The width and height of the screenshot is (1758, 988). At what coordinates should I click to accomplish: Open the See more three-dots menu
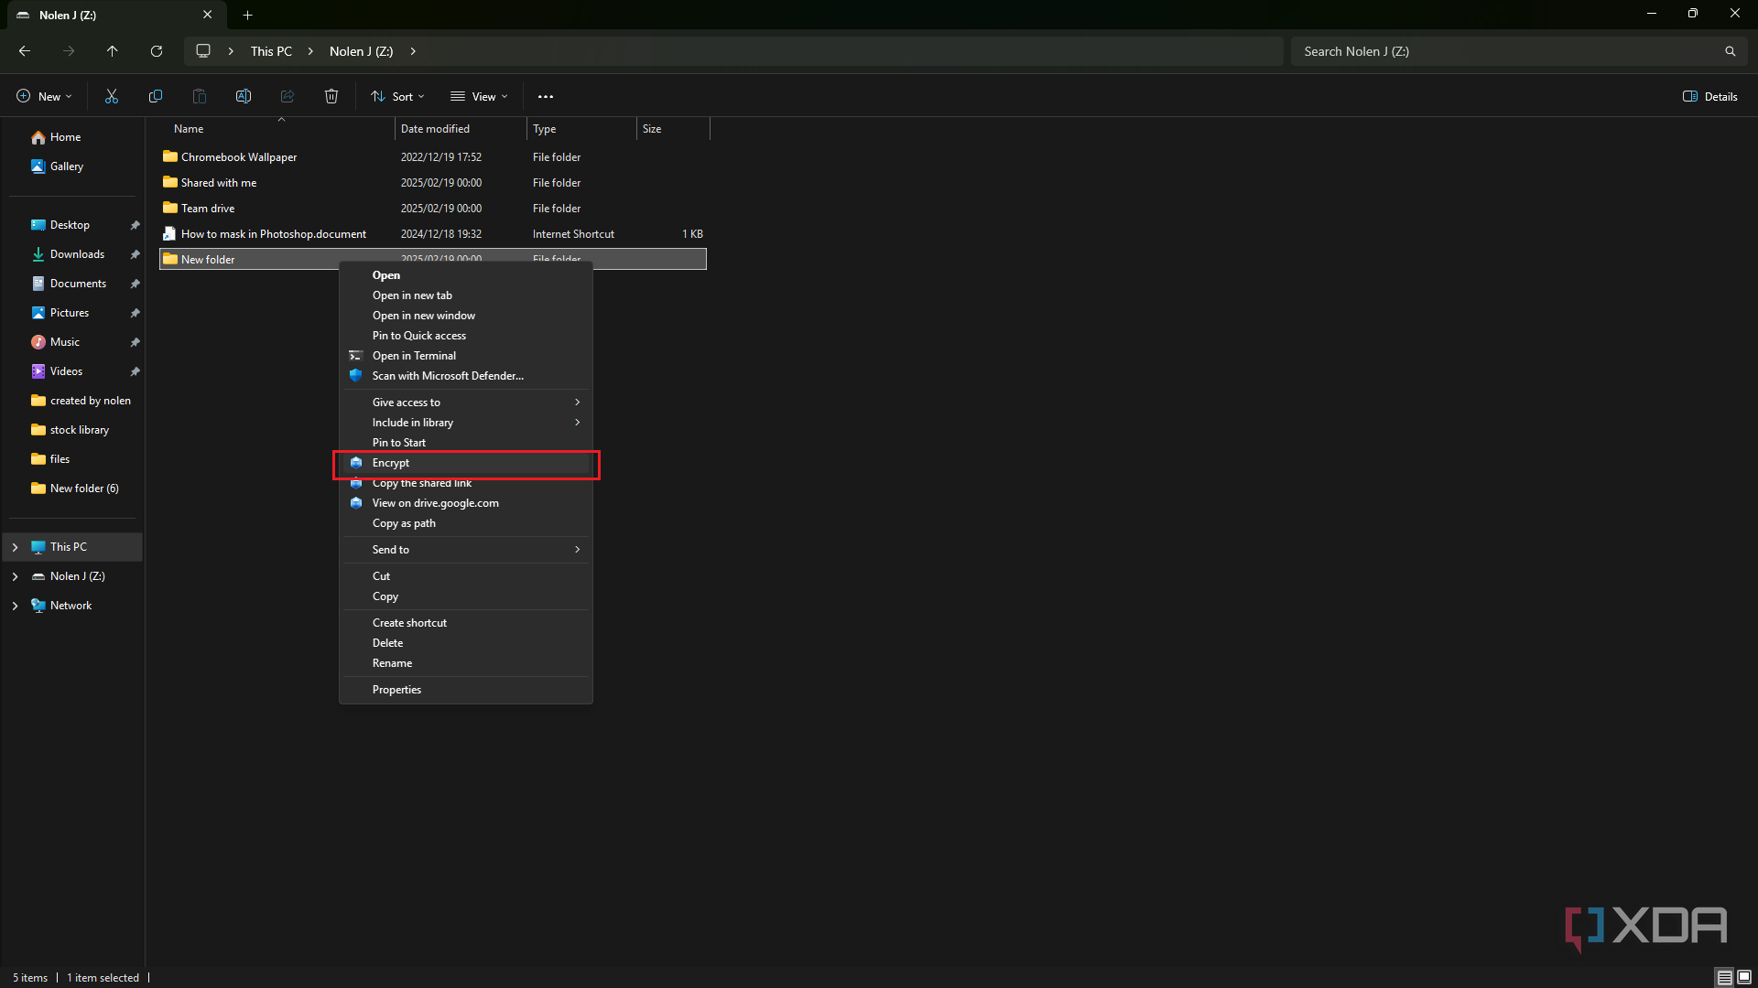click(546, 96)
